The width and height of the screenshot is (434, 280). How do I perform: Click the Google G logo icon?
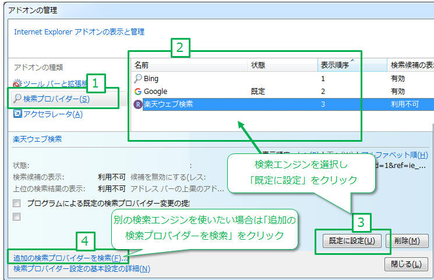pyautogui.click(x=138, y=92)
